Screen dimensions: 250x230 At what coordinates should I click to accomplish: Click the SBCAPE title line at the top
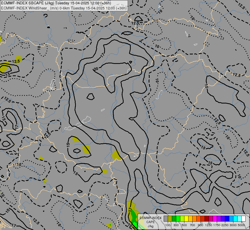point(56,3)
